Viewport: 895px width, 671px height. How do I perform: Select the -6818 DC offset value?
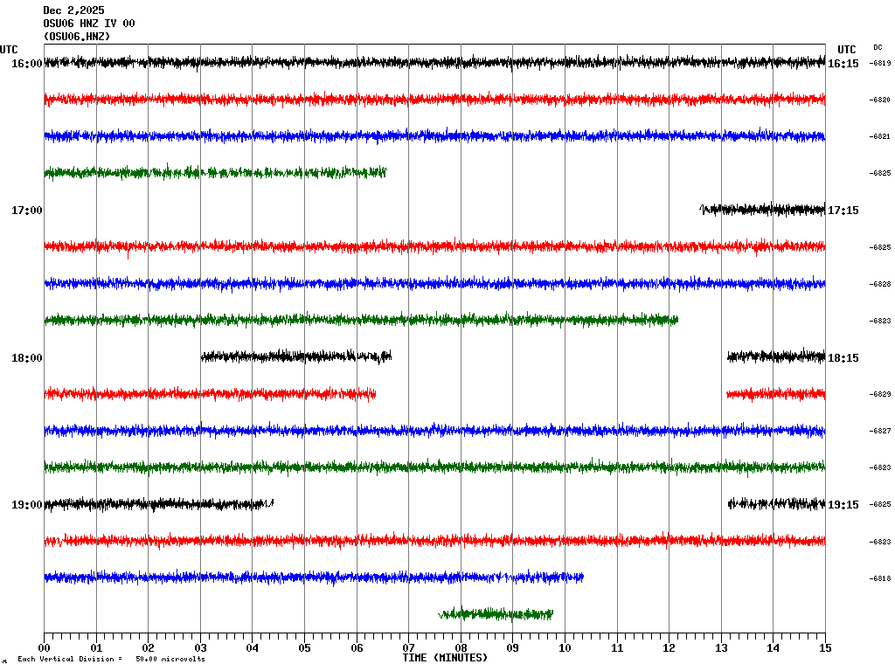(x=880, y=578)
